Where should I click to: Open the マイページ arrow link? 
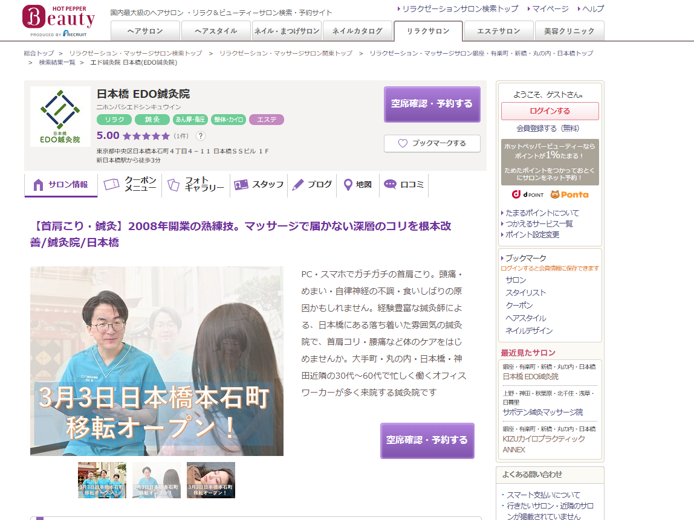click(x=550, y=9)
